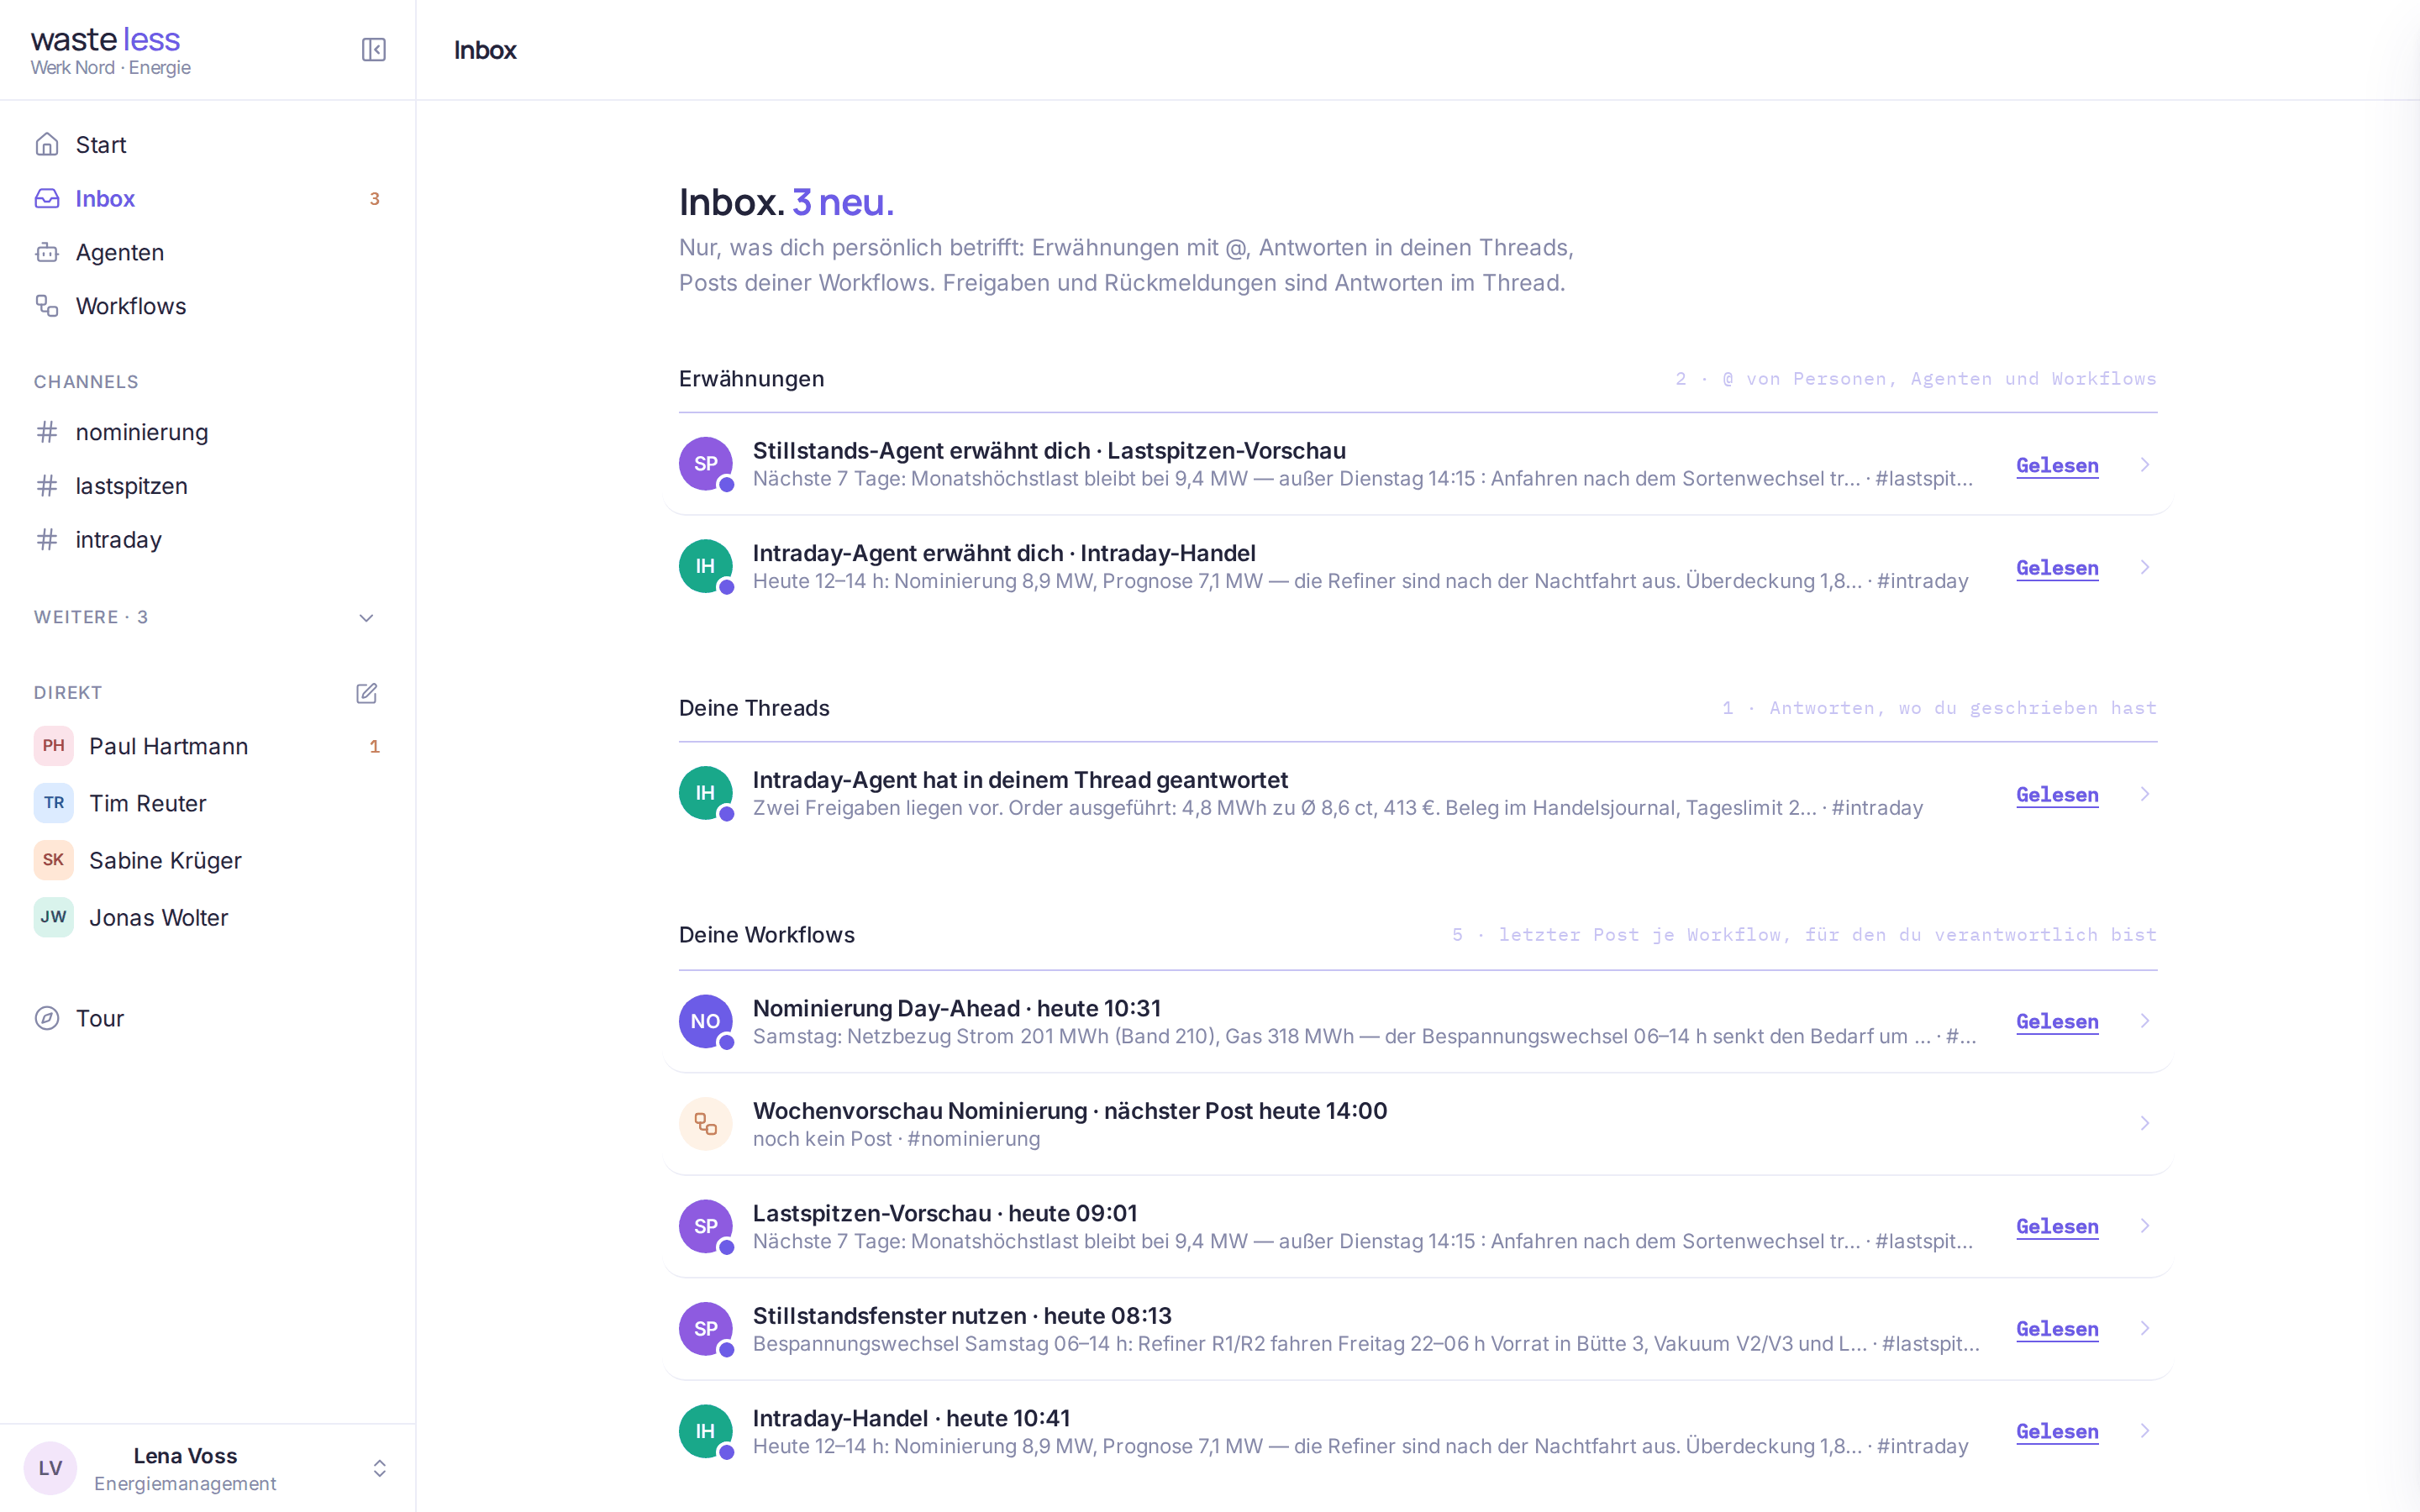The image size is (2420, 1512).
Task: Open Intraday-Agent erwähnt dich via chevron
Action: click(2144, 567)
